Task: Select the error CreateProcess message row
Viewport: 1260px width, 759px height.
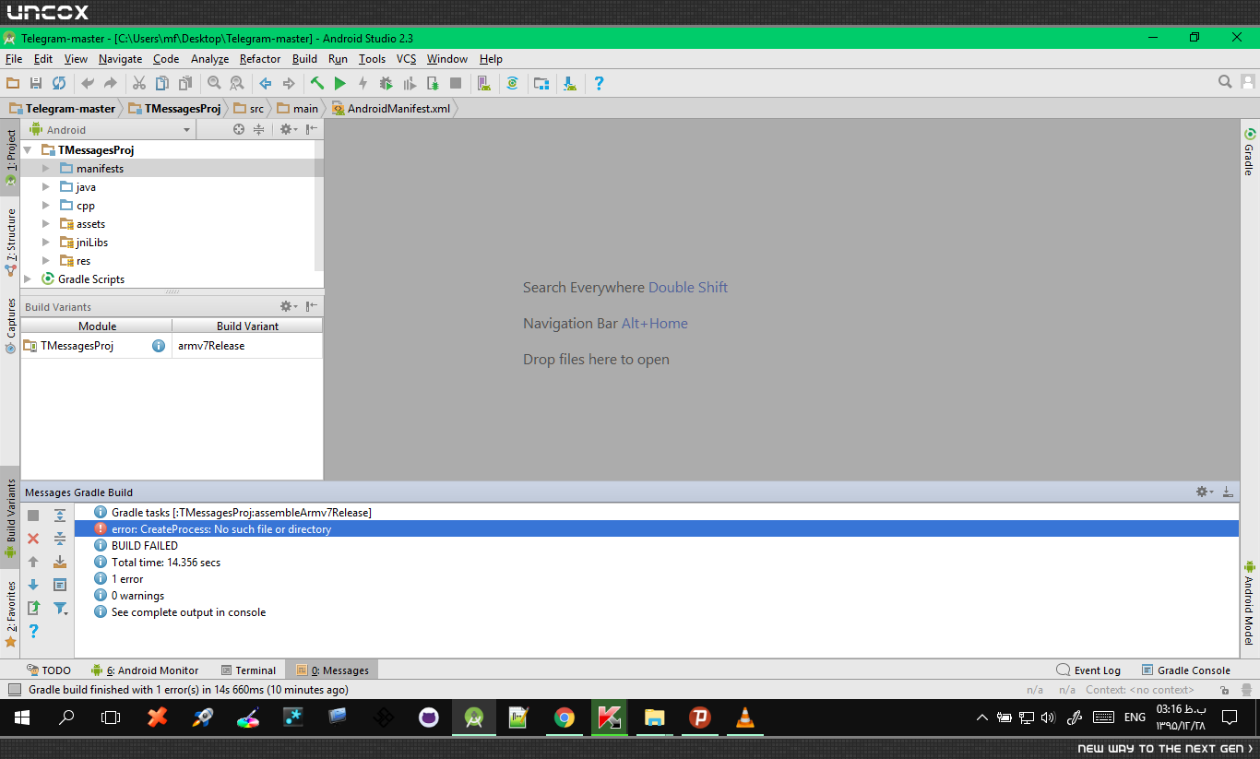Action: (x=656, y=529)
